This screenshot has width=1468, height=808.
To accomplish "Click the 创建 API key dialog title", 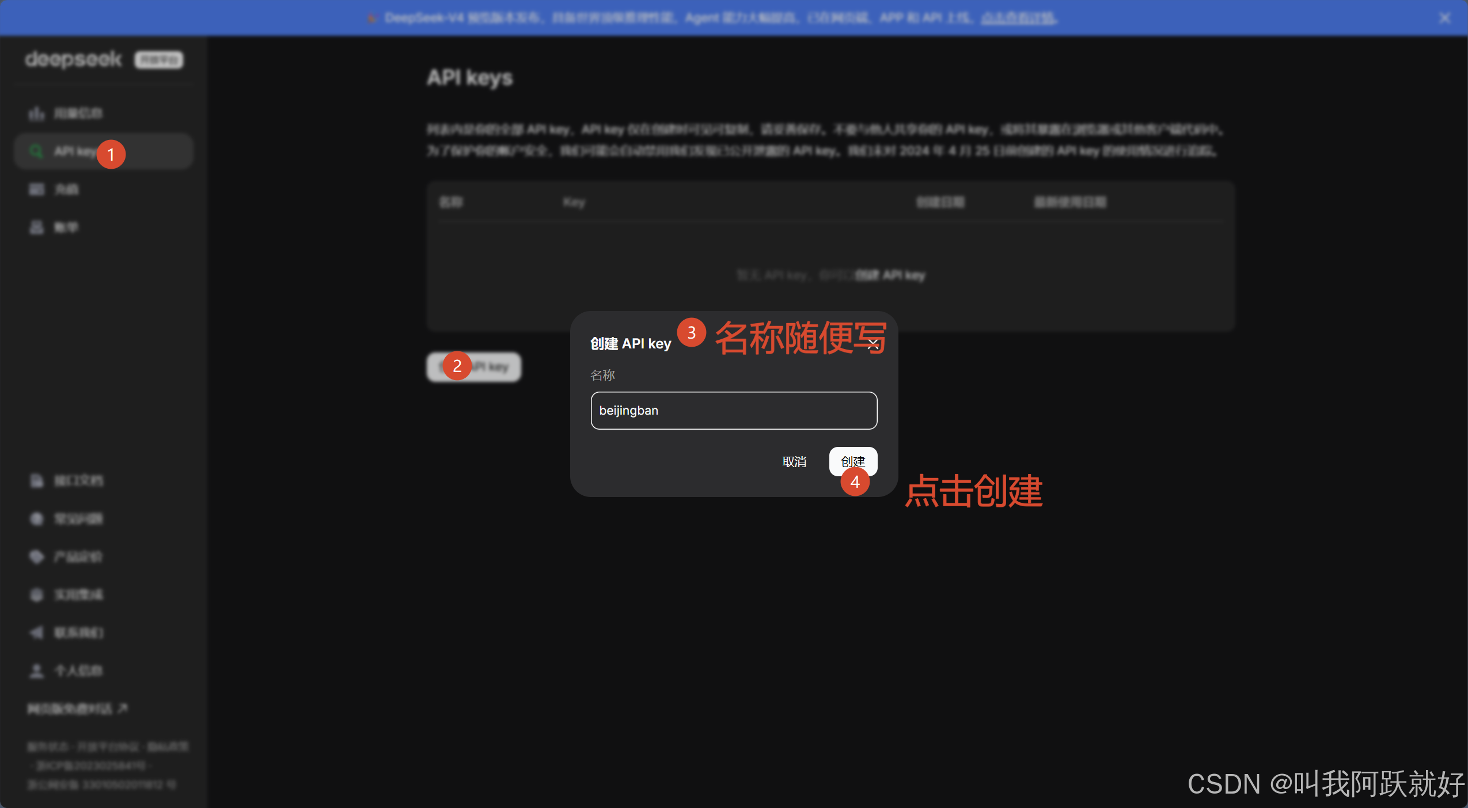I will pyautogui.click(x=631, y=344).
